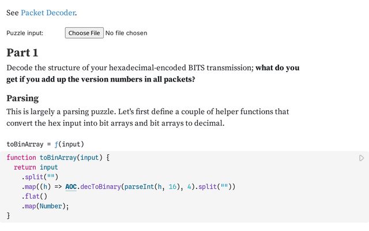Run the toBinArray code cell
This screenshot has width=369, height=231.
point(362,158)
